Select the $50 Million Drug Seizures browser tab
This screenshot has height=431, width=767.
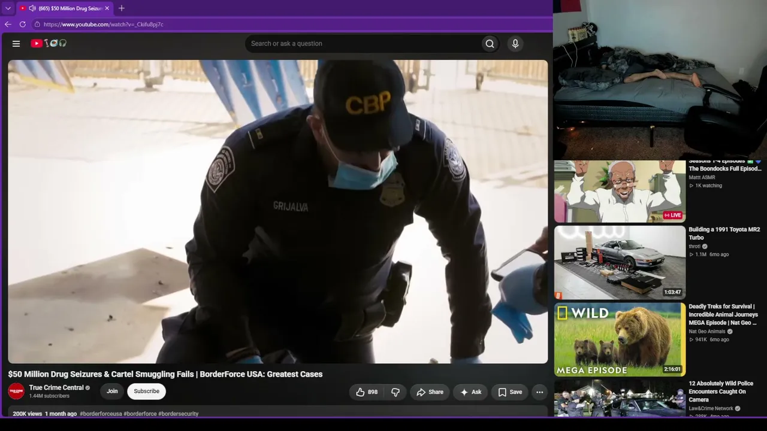pos(65,8)
